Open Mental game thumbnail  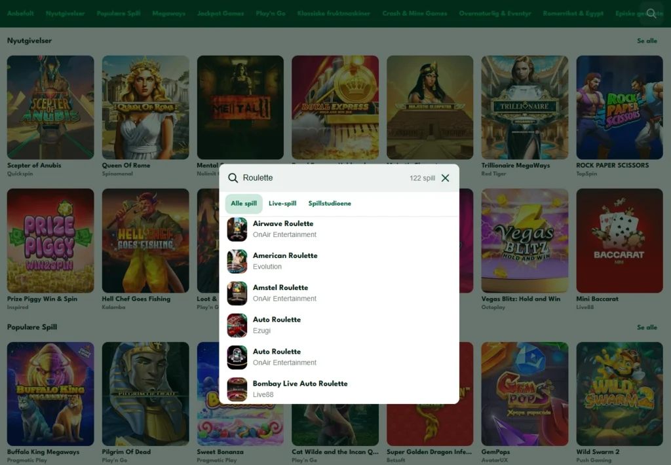click(240, 107)
